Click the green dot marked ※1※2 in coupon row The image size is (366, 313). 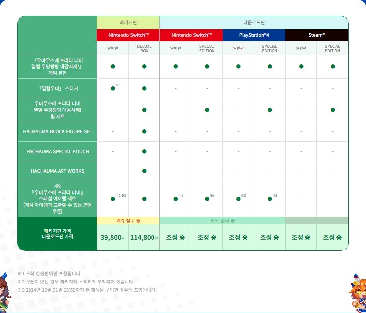(113, 198)
